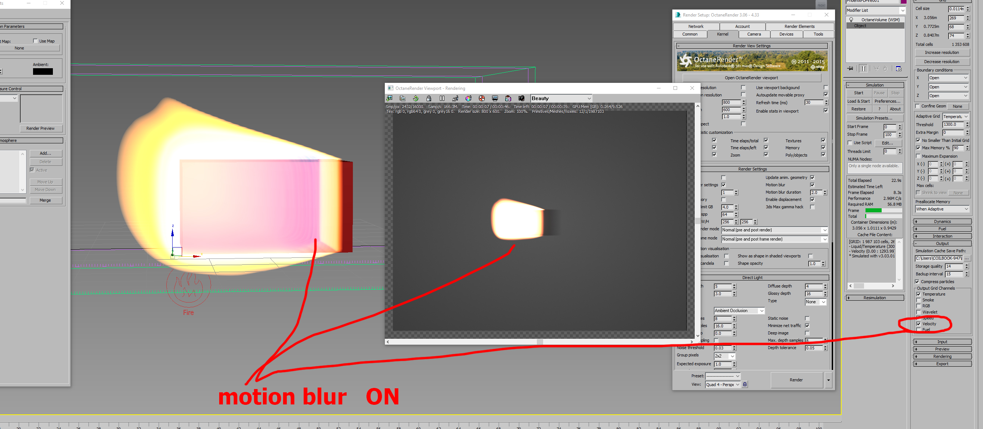Viewport: 983px width, 429px height.
Task: Select the auto focus picker icon
Action: tap(455, 98)
